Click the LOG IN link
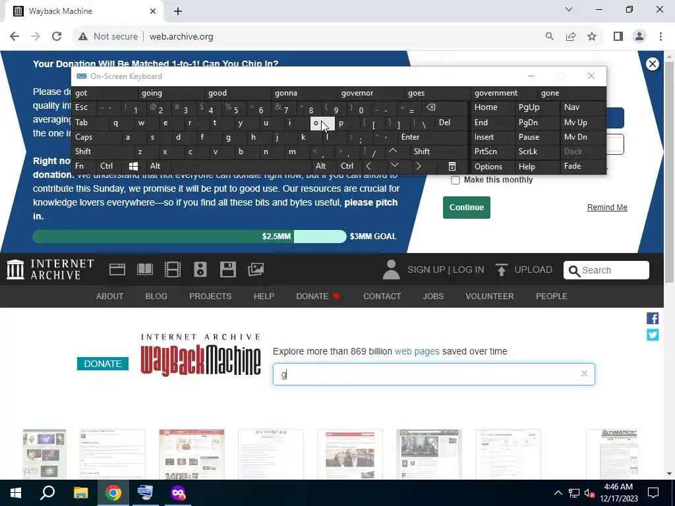675x506 pixels. pyautogui.click(x=469, y=269)
